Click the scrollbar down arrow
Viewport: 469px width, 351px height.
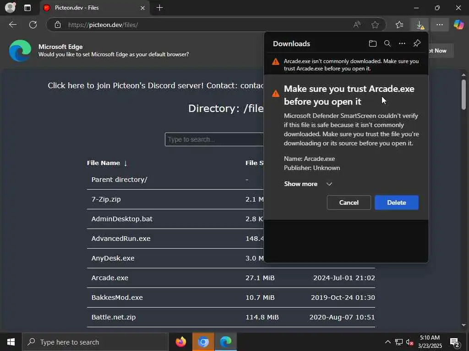[x=464, y=325]
